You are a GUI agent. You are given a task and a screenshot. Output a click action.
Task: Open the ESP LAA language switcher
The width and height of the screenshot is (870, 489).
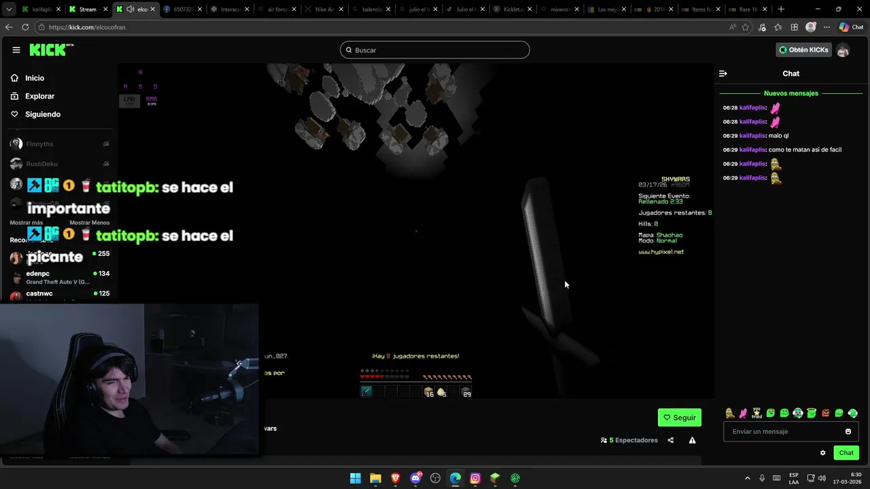[x=794, y=478]
